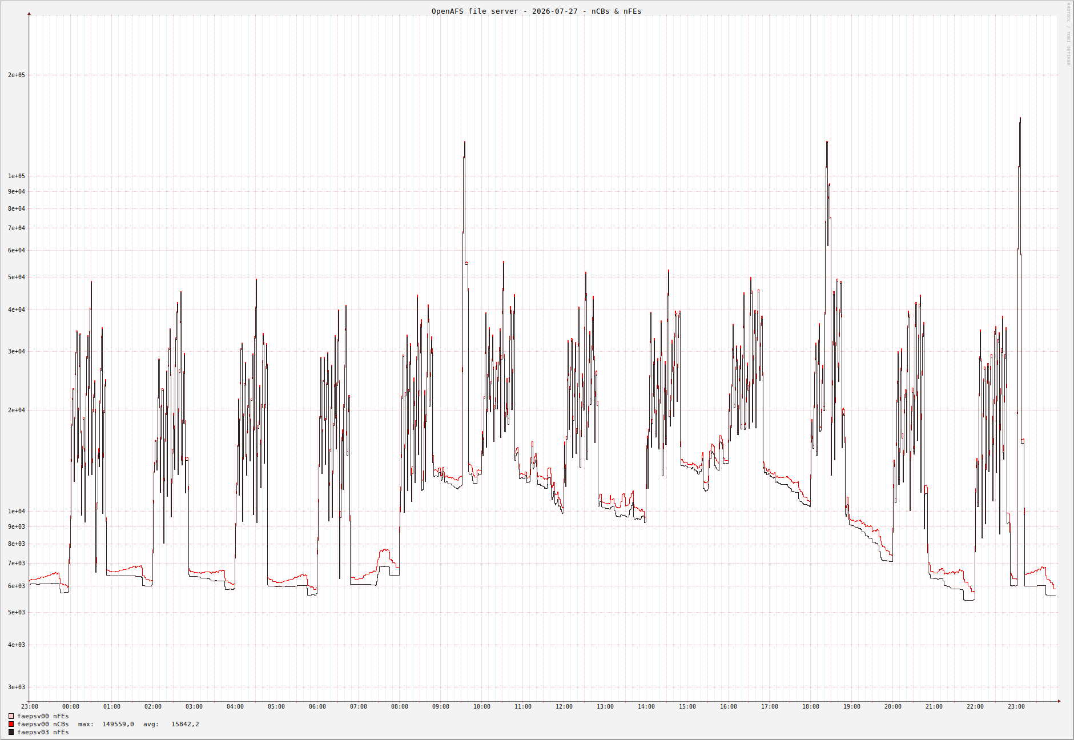Click the 00:00 time axis label

click(71, 707)
